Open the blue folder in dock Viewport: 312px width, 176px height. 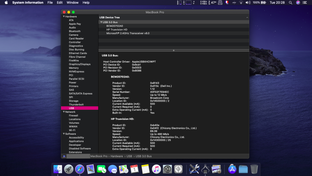click(x=243, y=169)
